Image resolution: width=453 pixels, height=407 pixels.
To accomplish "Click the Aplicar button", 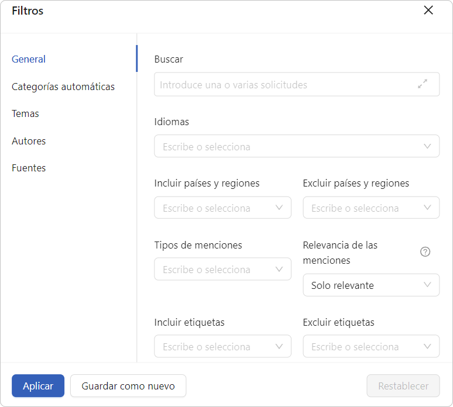I will pos(38,385).
